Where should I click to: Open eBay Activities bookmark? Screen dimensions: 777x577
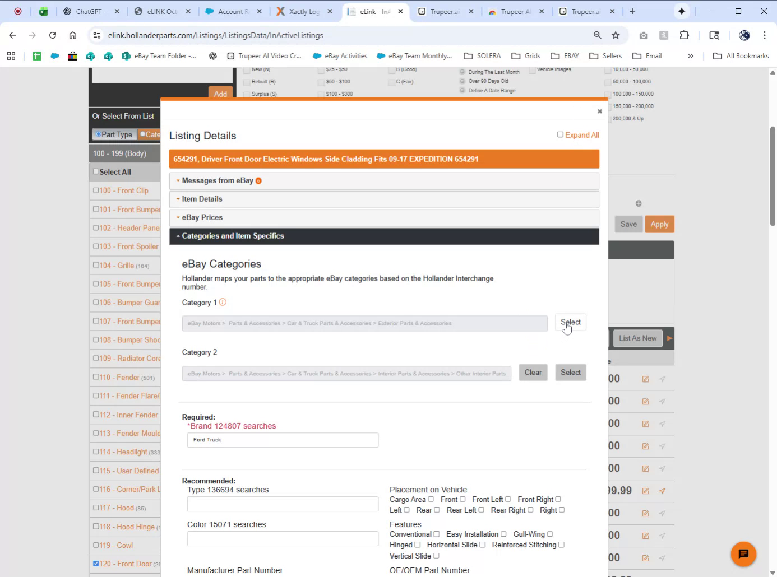tap(340, 56)
